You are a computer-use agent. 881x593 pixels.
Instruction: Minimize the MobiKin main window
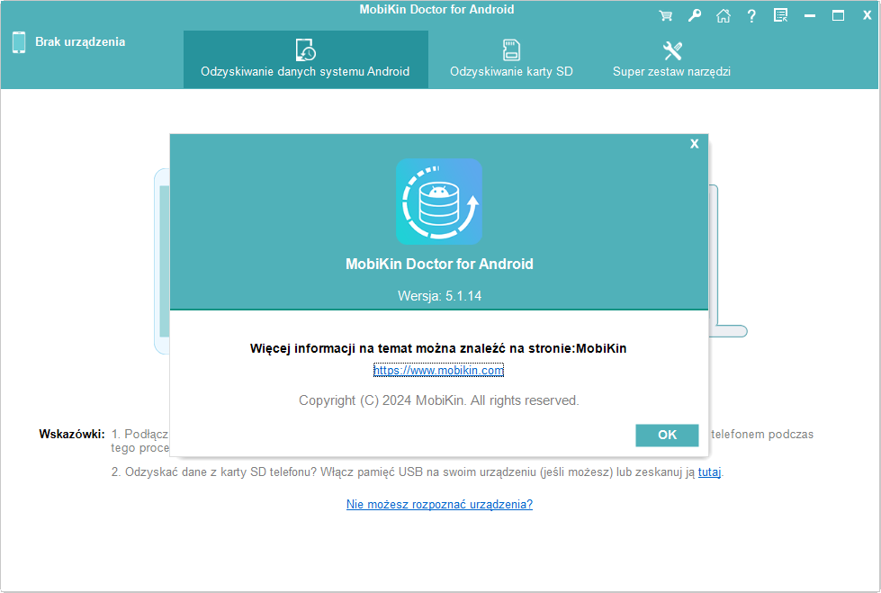point(810,15)
